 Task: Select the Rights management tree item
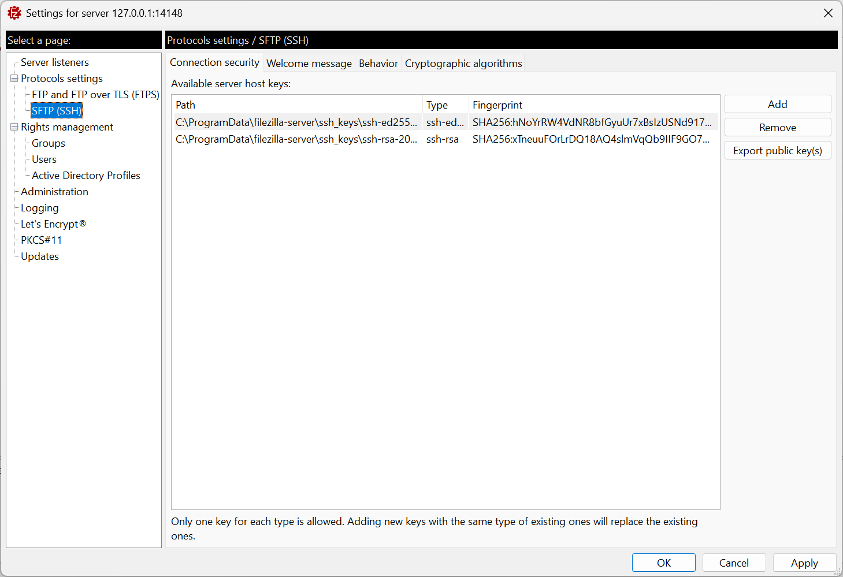tap(67, 127)
